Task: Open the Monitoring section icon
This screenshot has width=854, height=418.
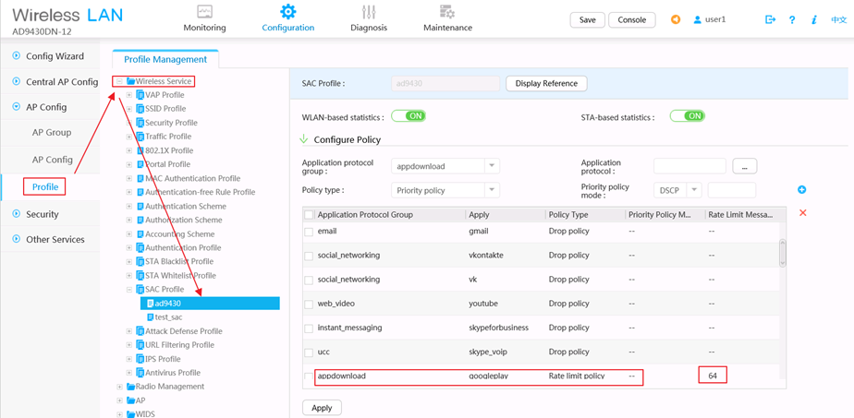Action: (204, 12)
